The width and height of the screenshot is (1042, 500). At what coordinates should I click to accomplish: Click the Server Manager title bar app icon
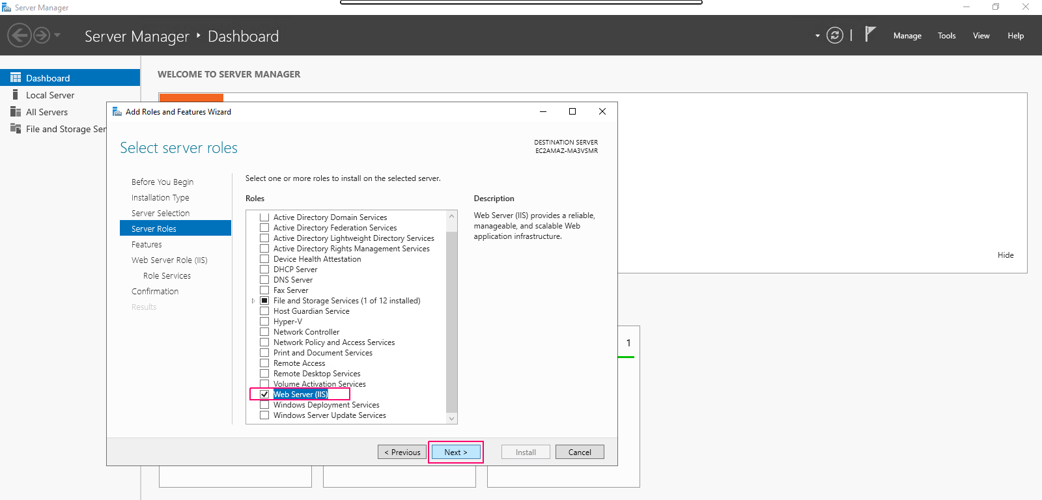(x=7, y=7)
